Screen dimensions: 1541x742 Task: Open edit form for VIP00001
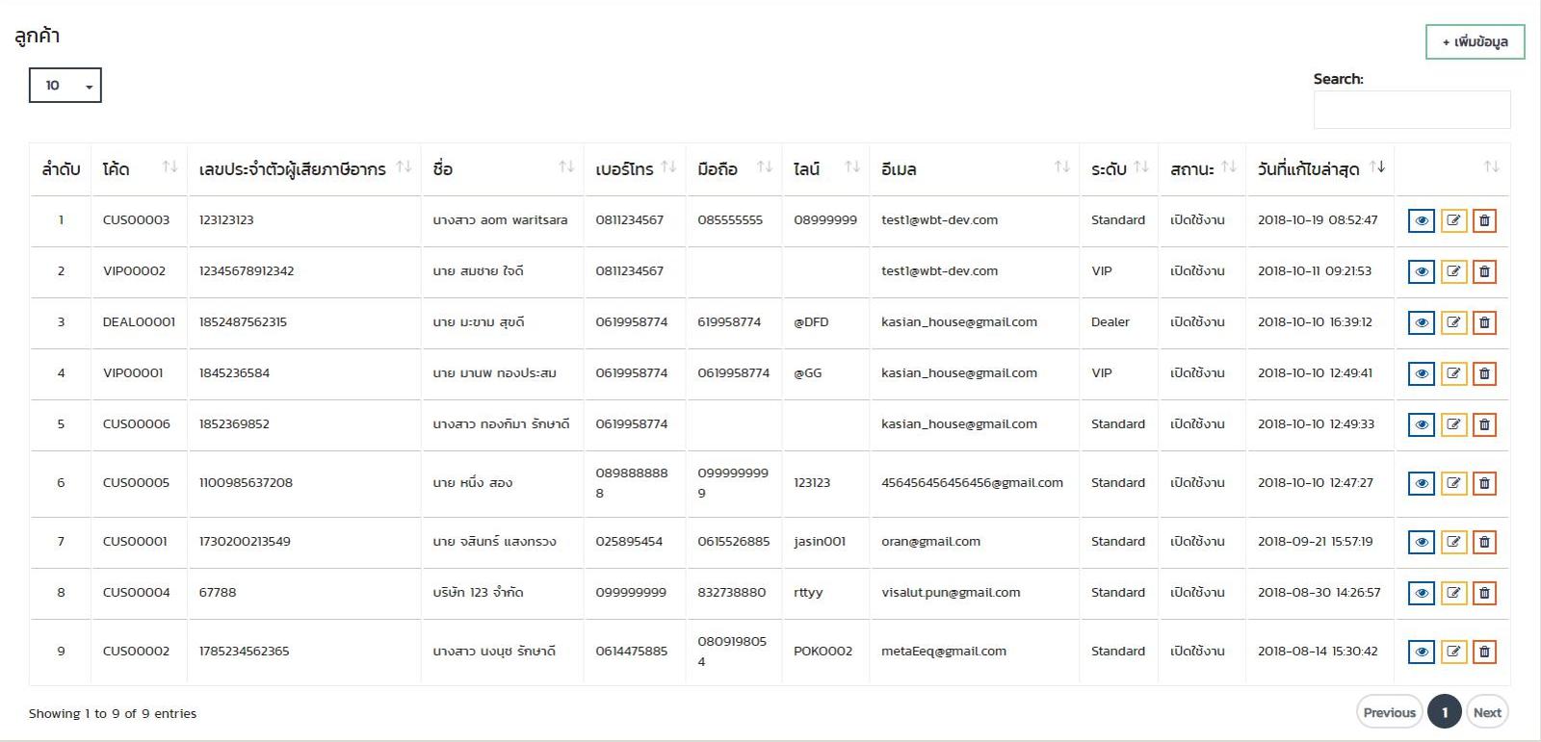[x=1453, y=373]
